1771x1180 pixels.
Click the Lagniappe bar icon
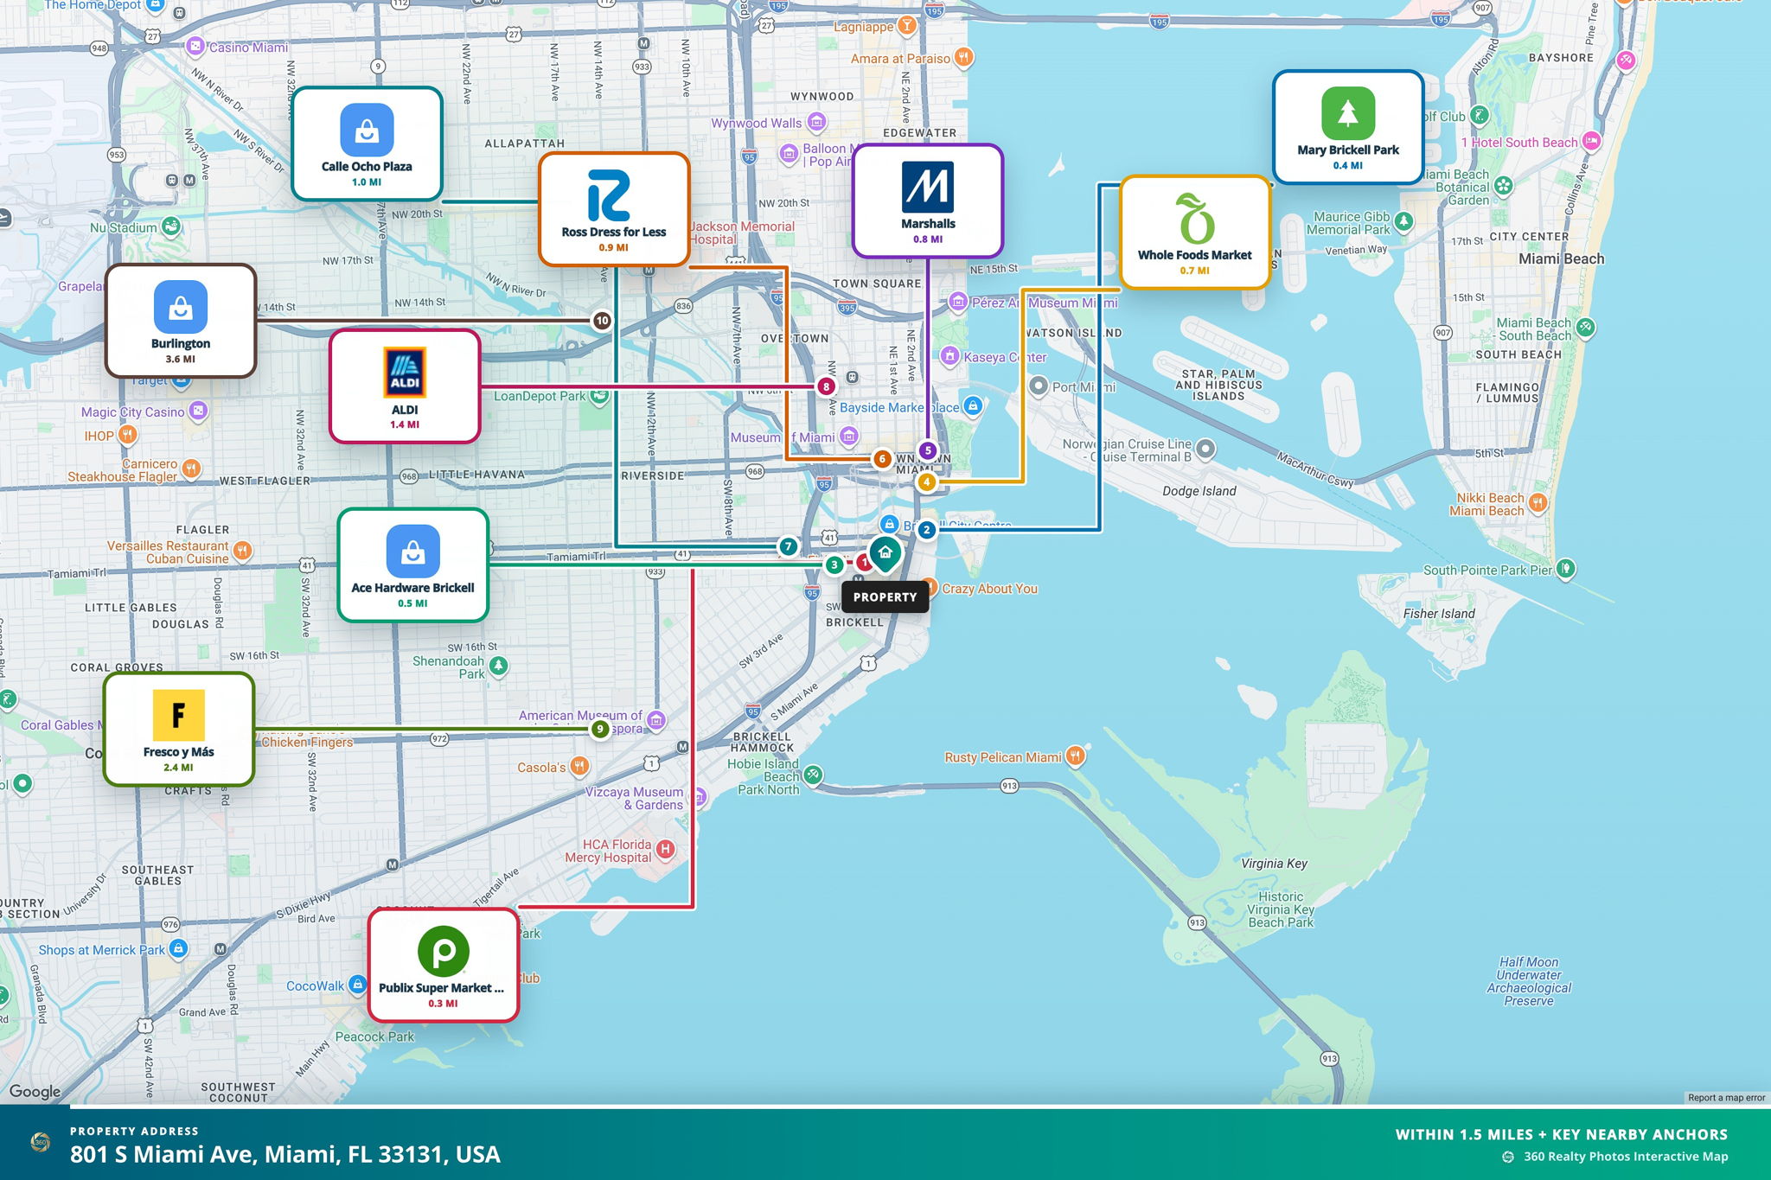point(906,26)
